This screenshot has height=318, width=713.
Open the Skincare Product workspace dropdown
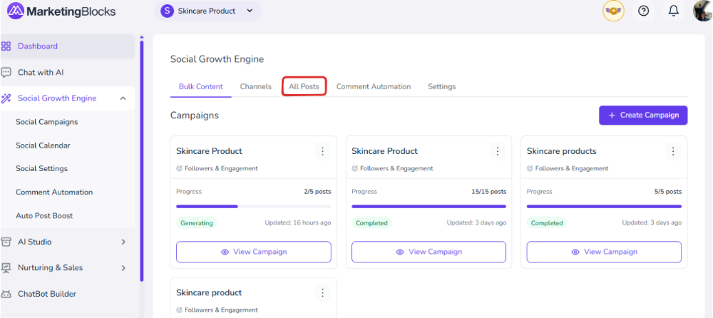coord(207,11)
